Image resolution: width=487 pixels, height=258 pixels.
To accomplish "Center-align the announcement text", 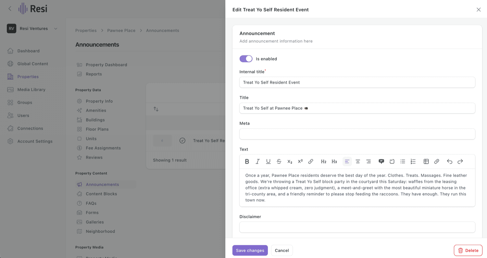I will pos(358,161).
